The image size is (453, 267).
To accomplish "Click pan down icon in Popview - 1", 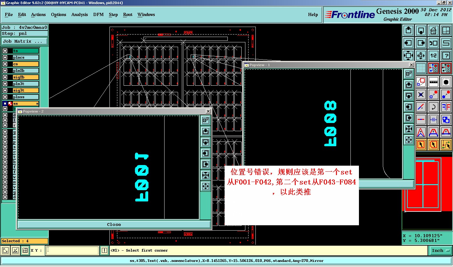I will pos(409,96).
